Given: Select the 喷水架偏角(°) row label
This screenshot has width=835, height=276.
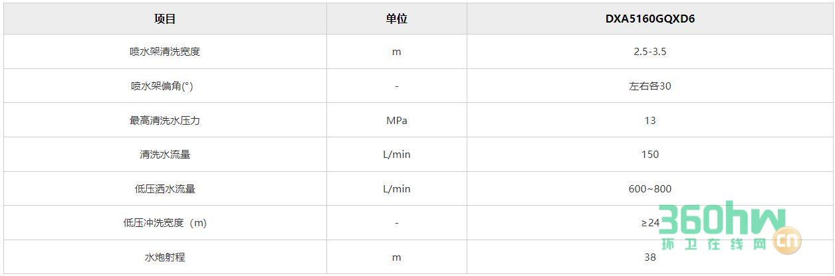Looking at the screenshot, I should point(165,86).
